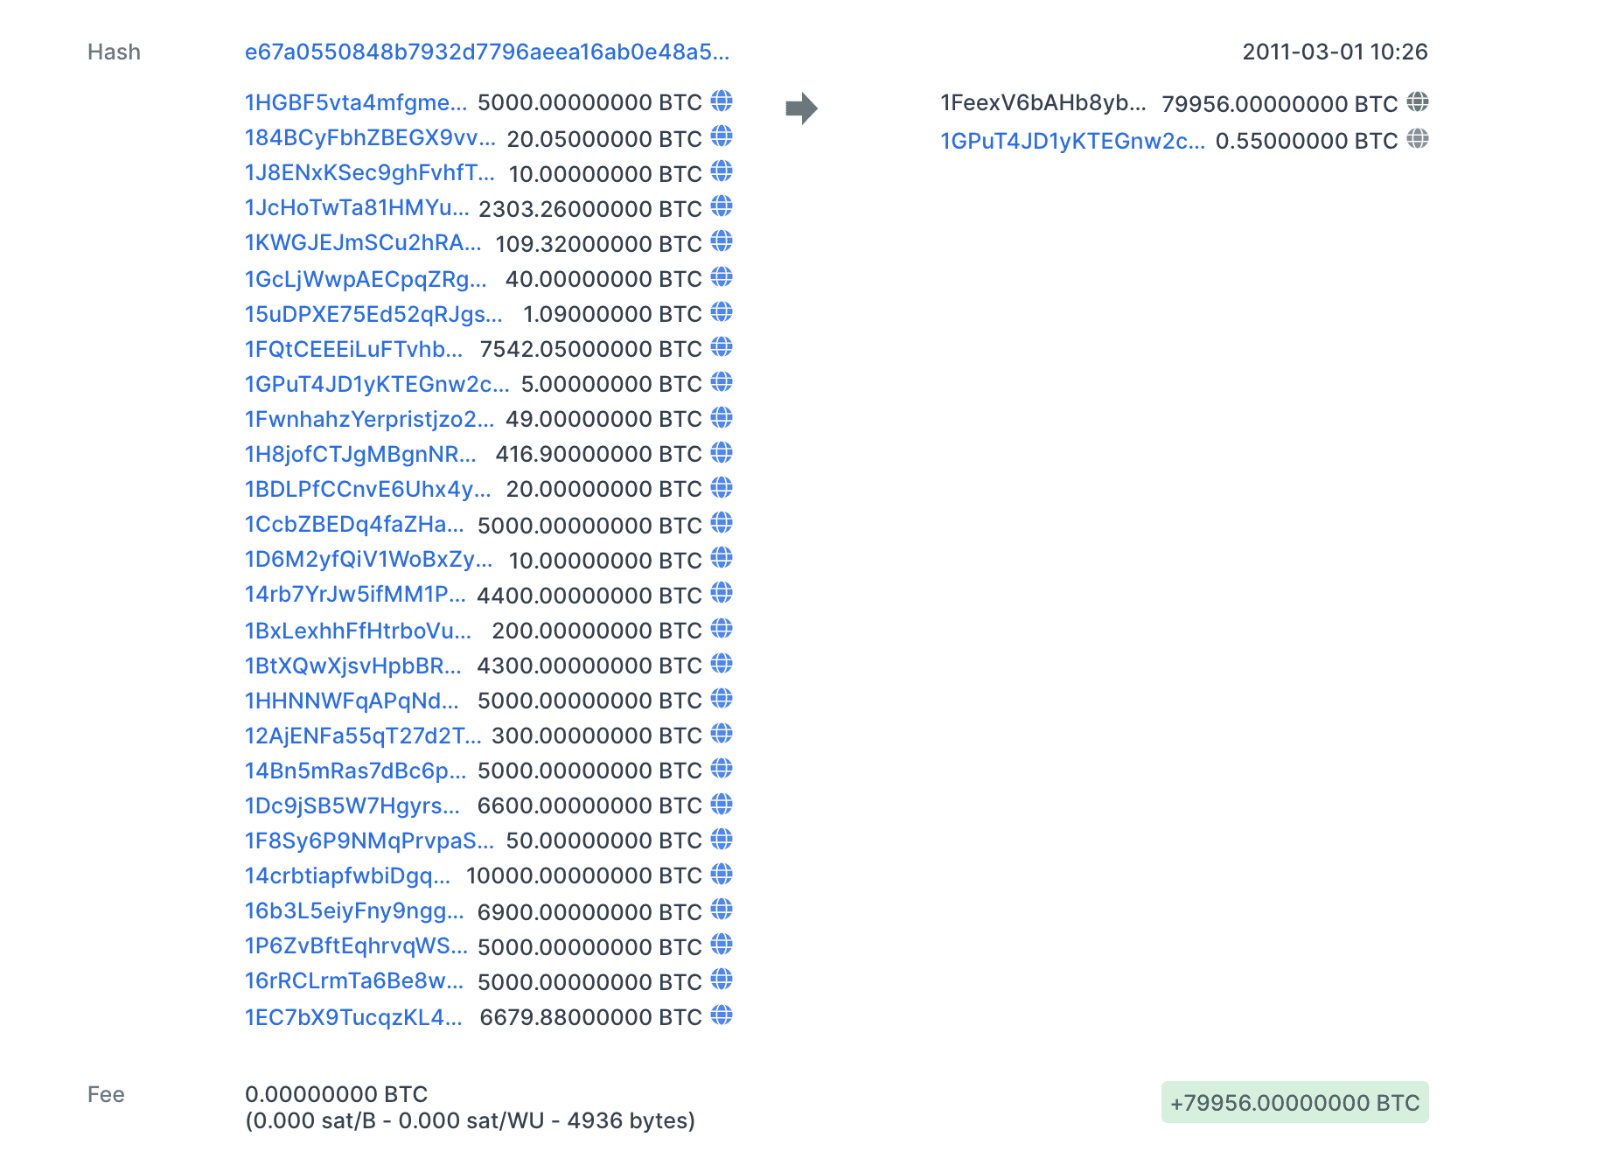
Task: Click globe icon beside 1J8ENxKSec9ghFvhfT input
Action: 722,171
